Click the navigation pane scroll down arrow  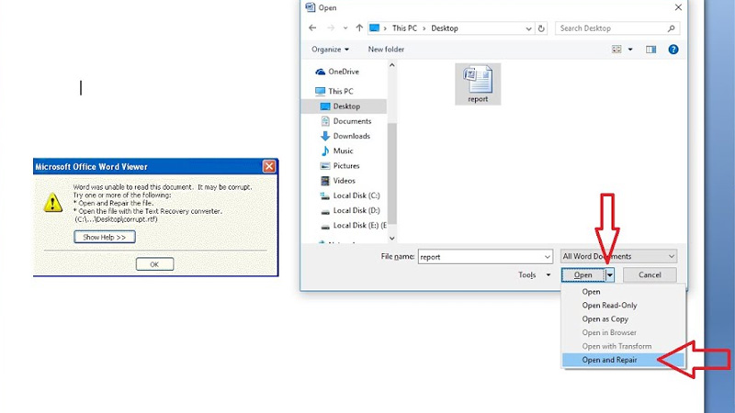click(392, 239)
